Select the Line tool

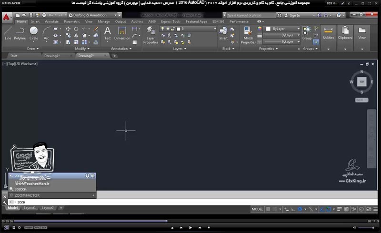click(x=8, y=33)
